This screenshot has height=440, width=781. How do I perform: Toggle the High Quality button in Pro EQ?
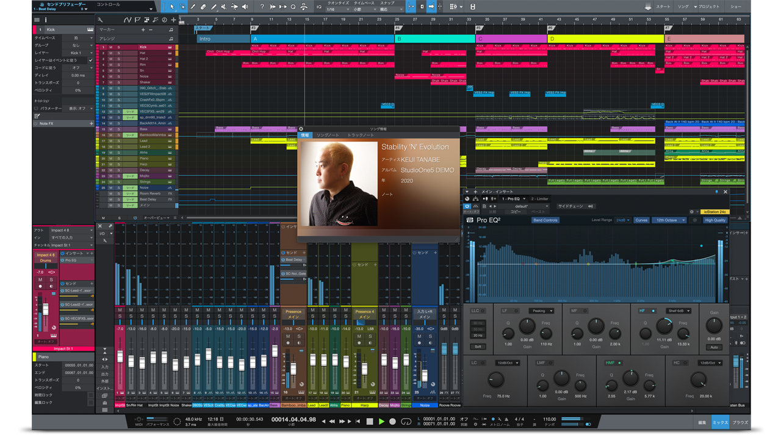pos(715,220)
